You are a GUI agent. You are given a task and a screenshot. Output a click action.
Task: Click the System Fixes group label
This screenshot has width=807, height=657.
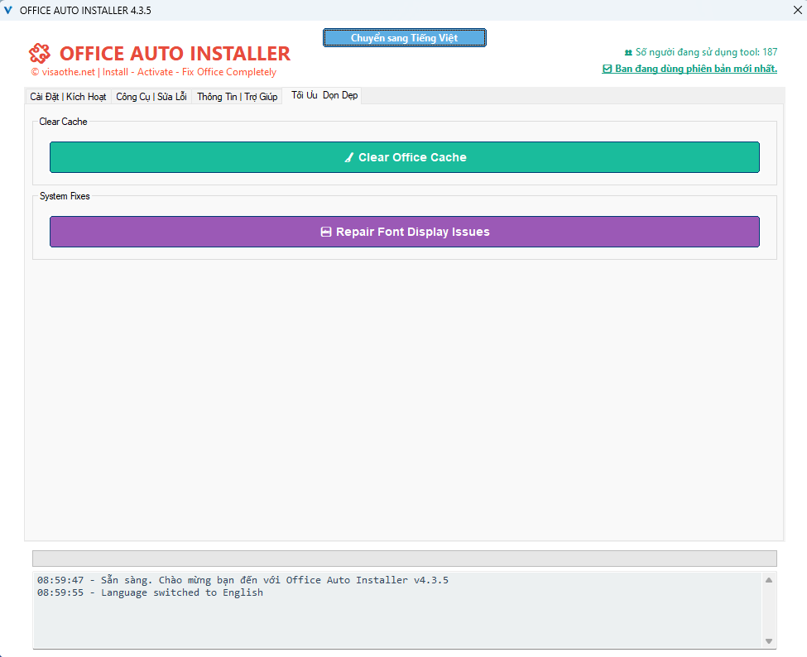click(65, 196)
